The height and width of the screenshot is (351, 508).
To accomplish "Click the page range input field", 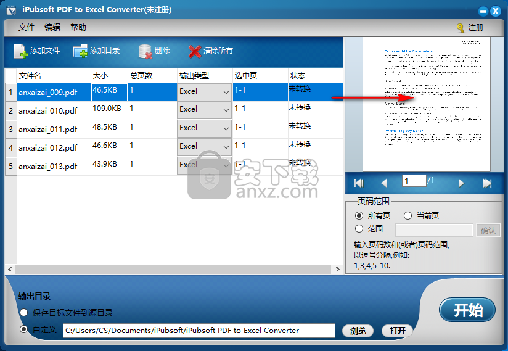I will pos(434,230).
